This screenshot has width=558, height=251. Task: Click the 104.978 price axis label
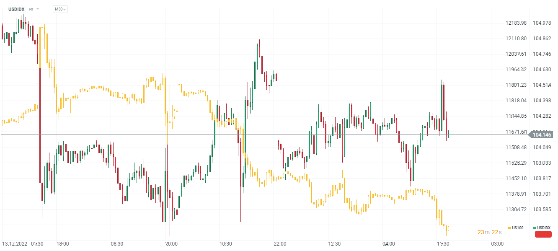pyautogui.click(x=542, y=23)
